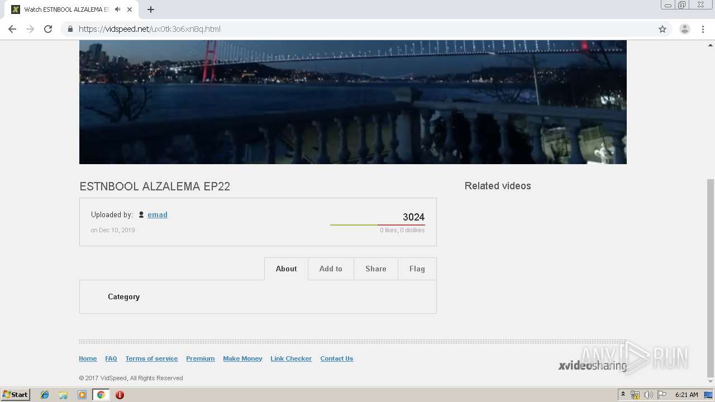Open the FAQ footer link
The height and width of the screenshot is (402, 715).
(x=111, y=358)
